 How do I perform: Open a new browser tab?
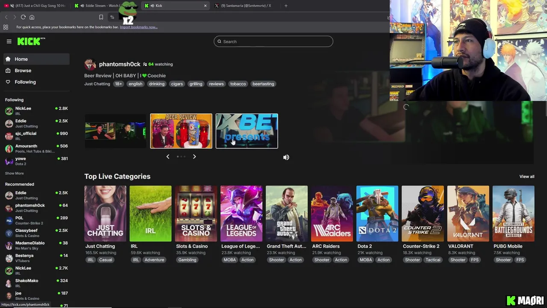[286, 6]
